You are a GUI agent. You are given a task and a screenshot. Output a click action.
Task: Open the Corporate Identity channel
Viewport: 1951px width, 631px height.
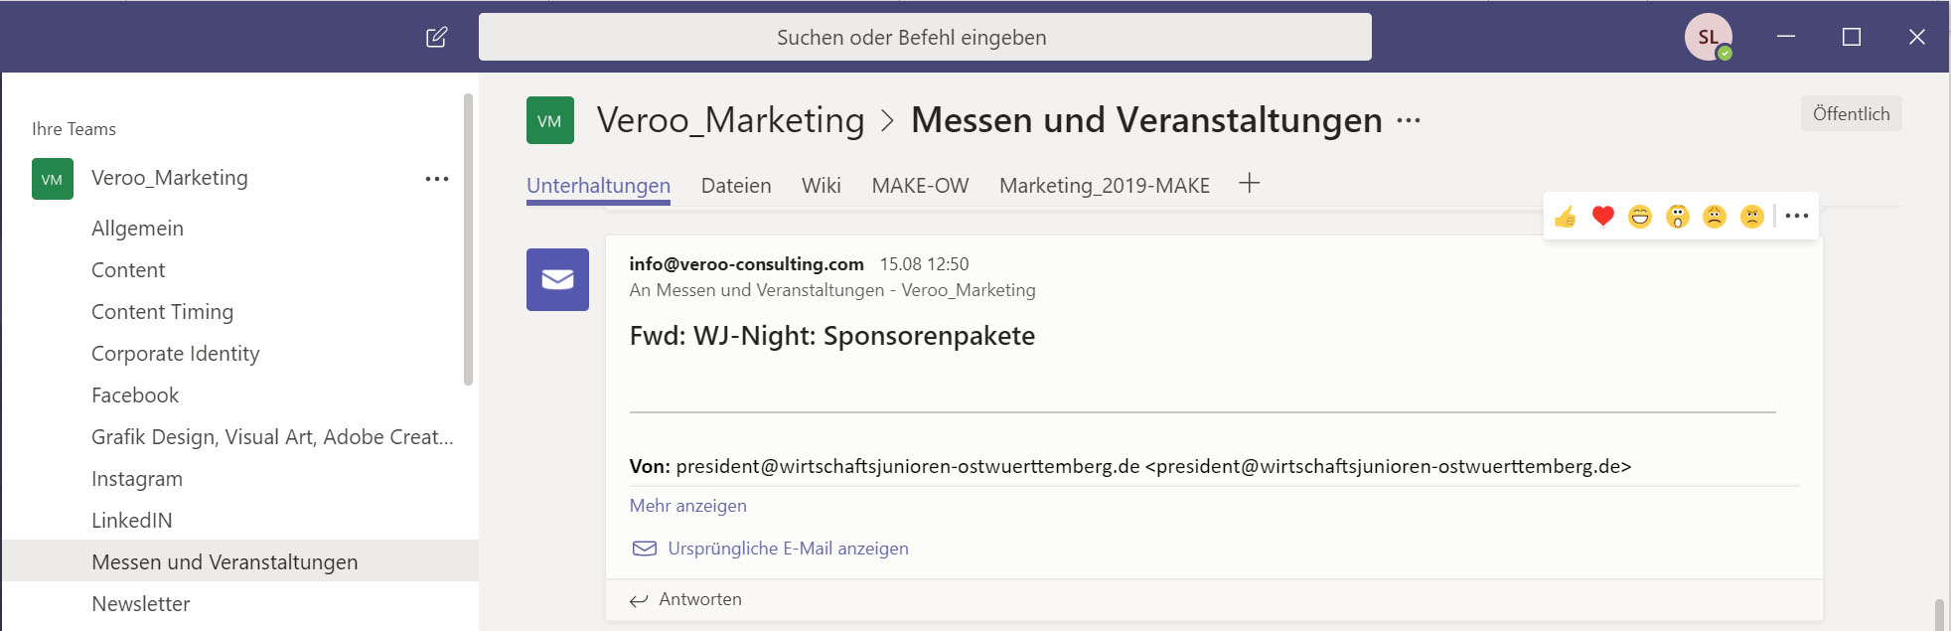175,354
